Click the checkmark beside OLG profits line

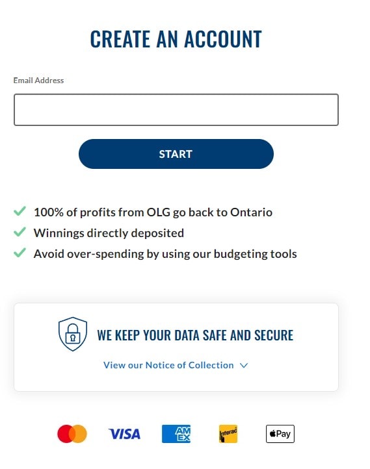20,211
